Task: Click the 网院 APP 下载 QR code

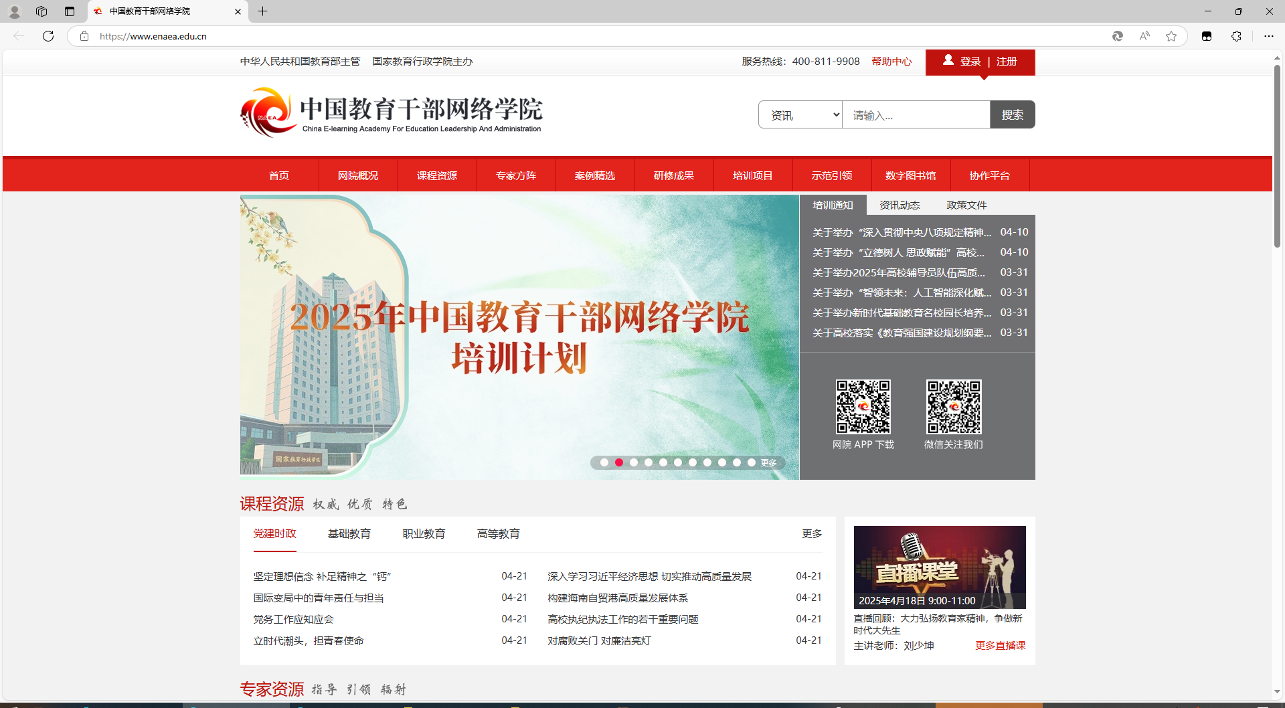Action: (863, 407)
